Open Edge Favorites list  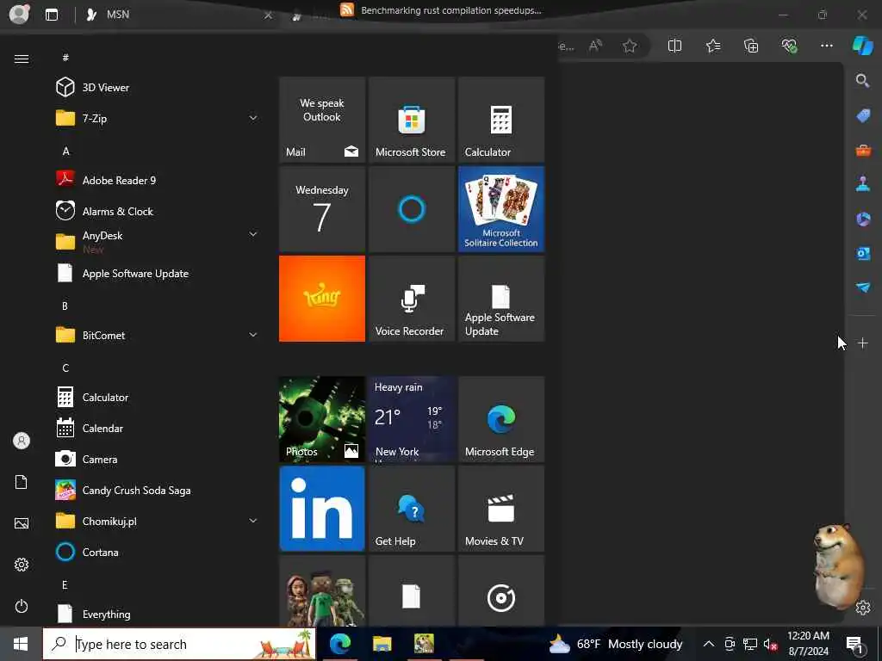pos(713,46)
